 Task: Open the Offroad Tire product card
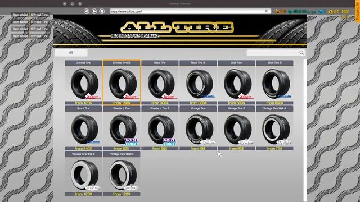point(83,82)
